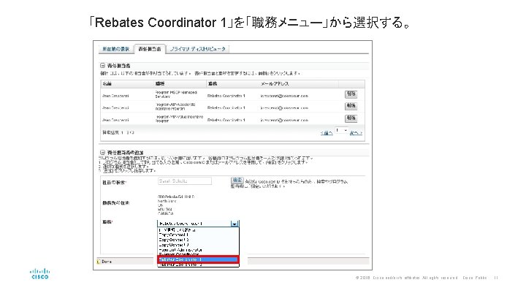The image size is (526, 296).
Task: Click the email in the MSCP Managed Services row
Action: pos(284,96)
